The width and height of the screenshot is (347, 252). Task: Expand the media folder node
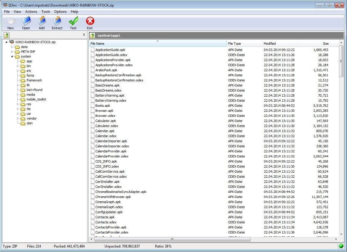[18, 95]
